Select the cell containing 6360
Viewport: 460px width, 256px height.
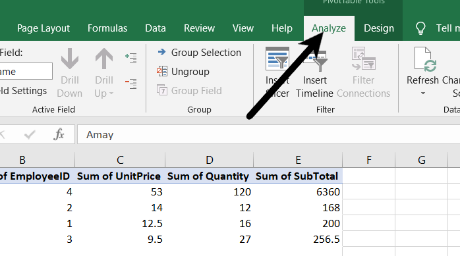(298, 192)
